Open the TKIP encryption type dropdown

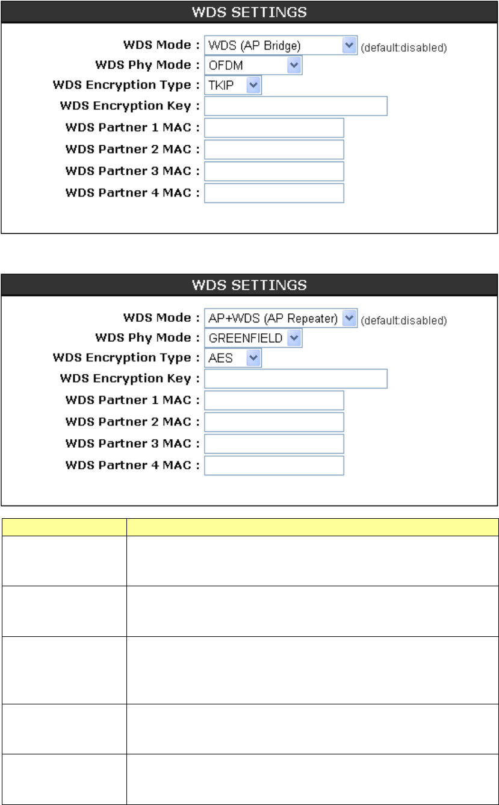pos(233,86)
